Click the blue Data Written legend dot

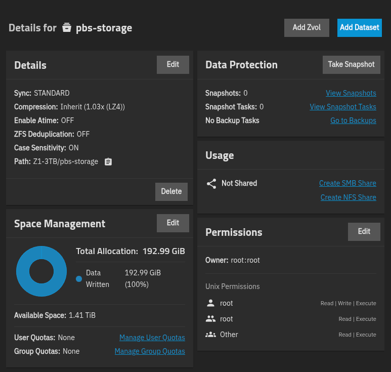tap(79, 278)
